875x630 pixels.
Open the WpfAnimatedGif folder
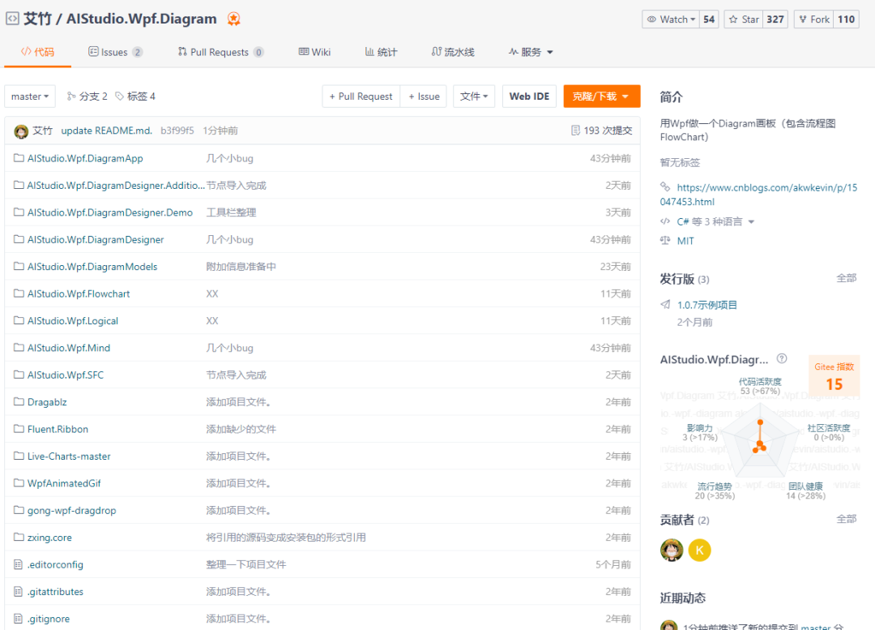(x=64, y=483)
